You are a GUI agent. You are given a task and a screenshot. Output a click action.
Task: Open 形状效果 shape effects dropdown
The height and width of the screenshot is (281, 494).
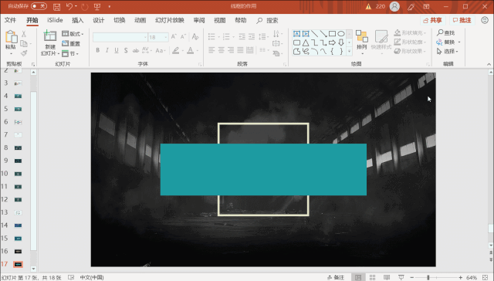(x=410, y=51)
